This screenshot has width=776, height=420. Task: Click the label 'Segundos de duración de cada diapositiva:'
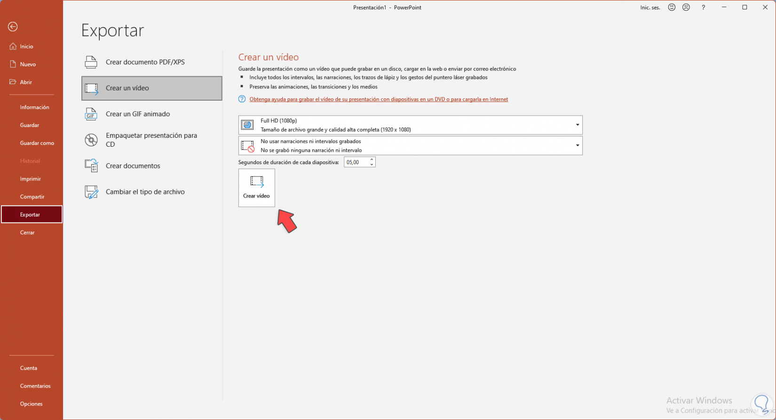coord(289,162)
